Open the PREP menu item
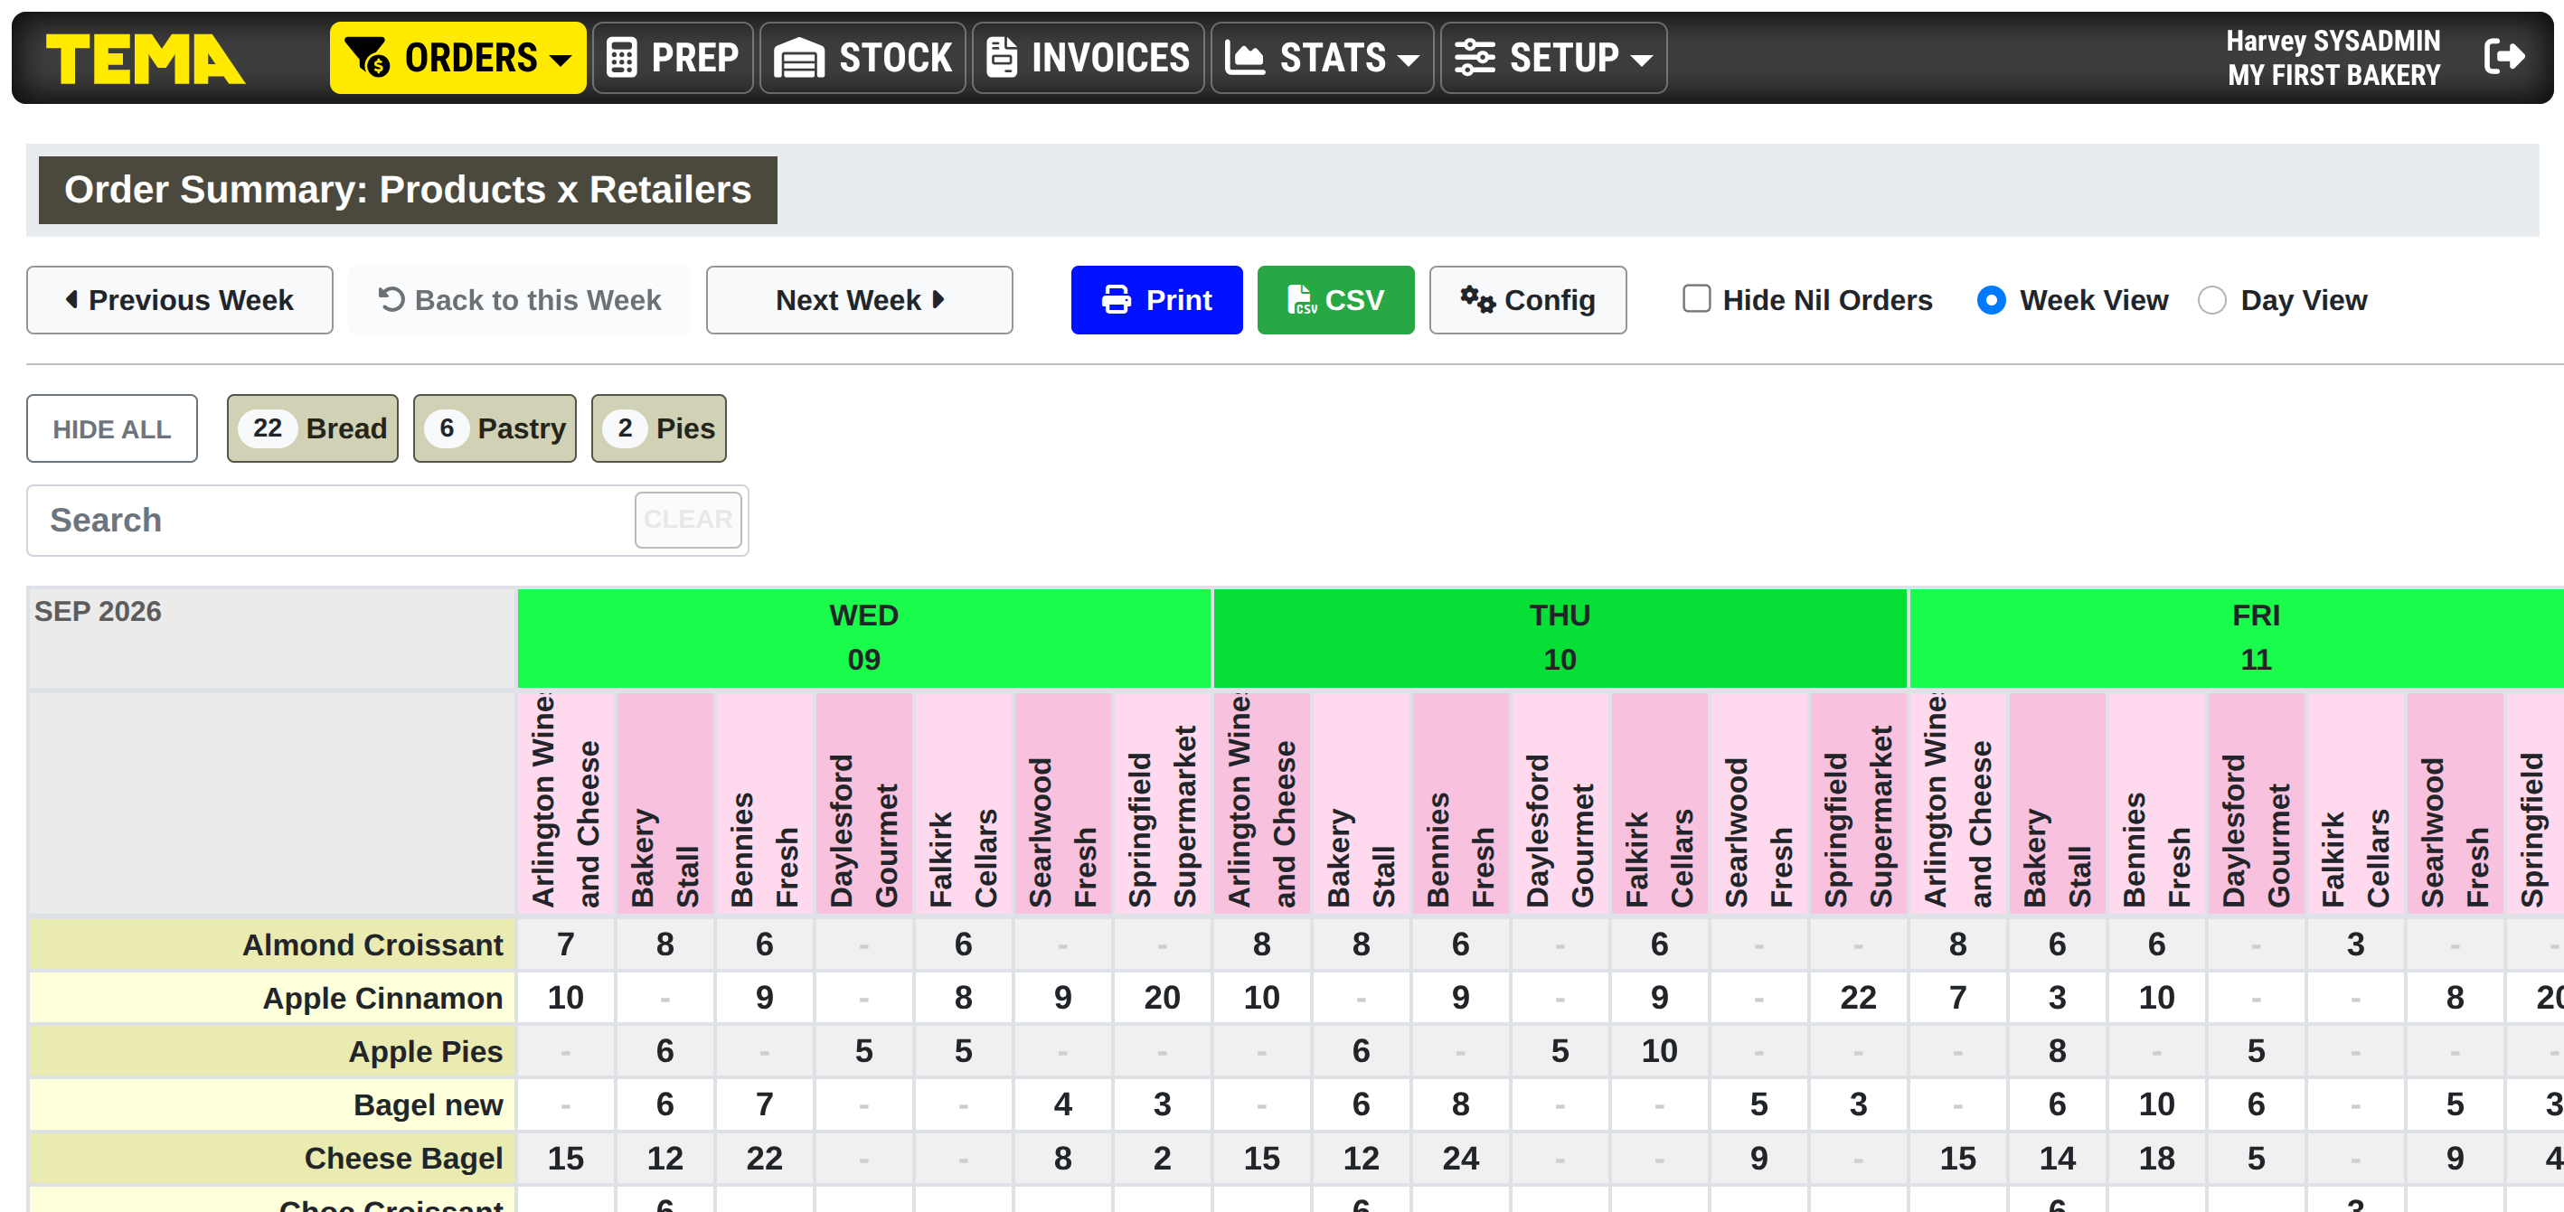The height and width of the screenshot is (1212, 2564). [673, 58]
